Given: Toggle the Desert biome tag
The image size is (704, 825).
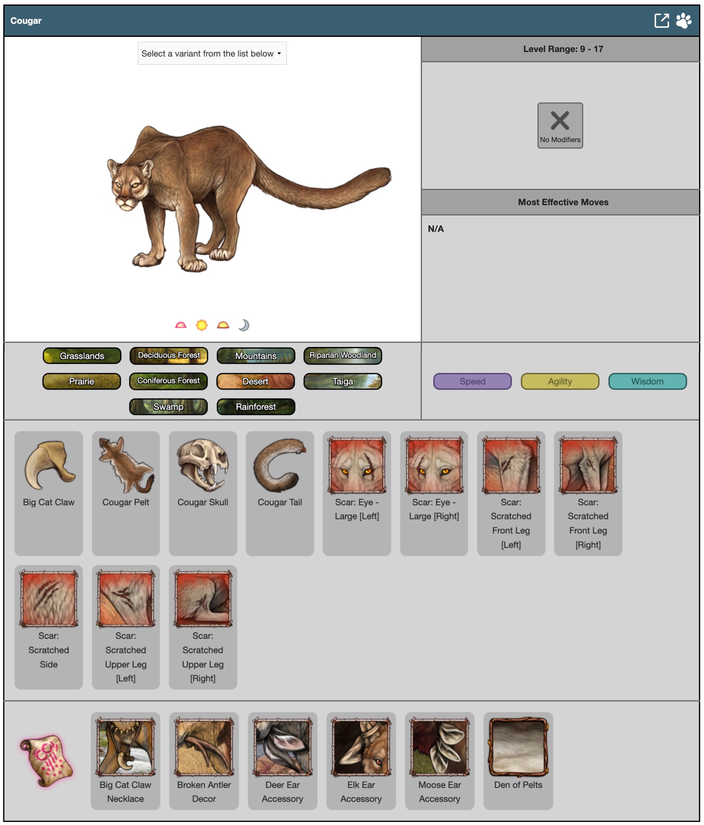Looking at the screenshot, I should point(255,381).
